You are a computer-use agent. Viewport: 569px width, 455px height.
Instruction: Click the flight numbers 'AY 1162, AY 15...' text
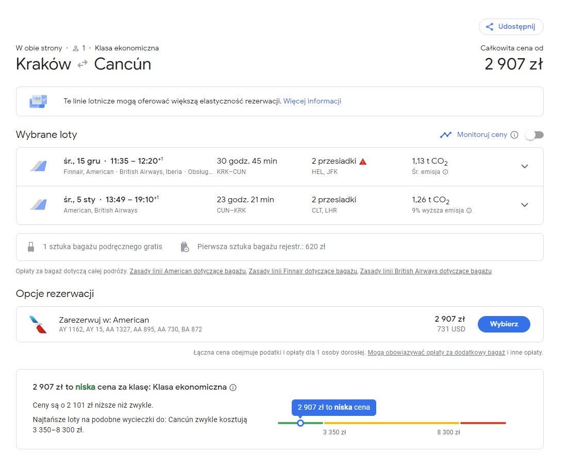130,329
